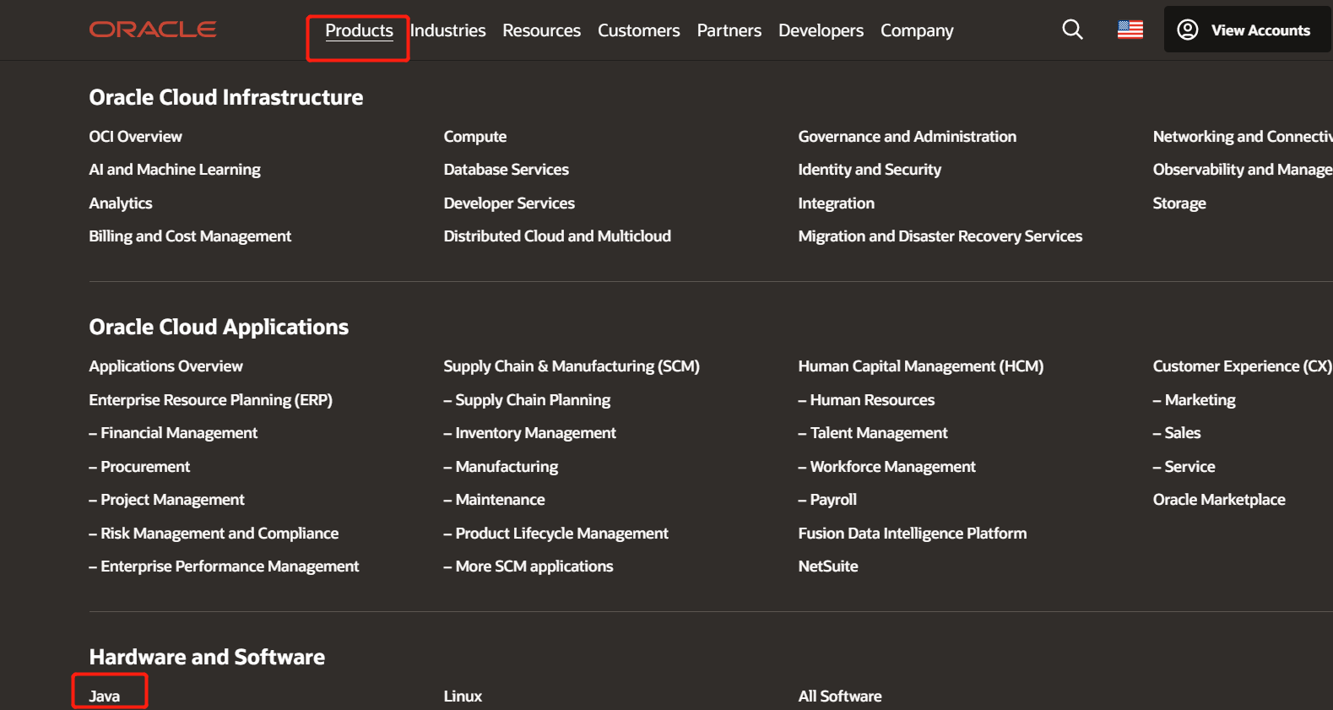Go to Supply Chain Planning
The width and height of the screenshot is (1333, 710).
pos(527,400)
